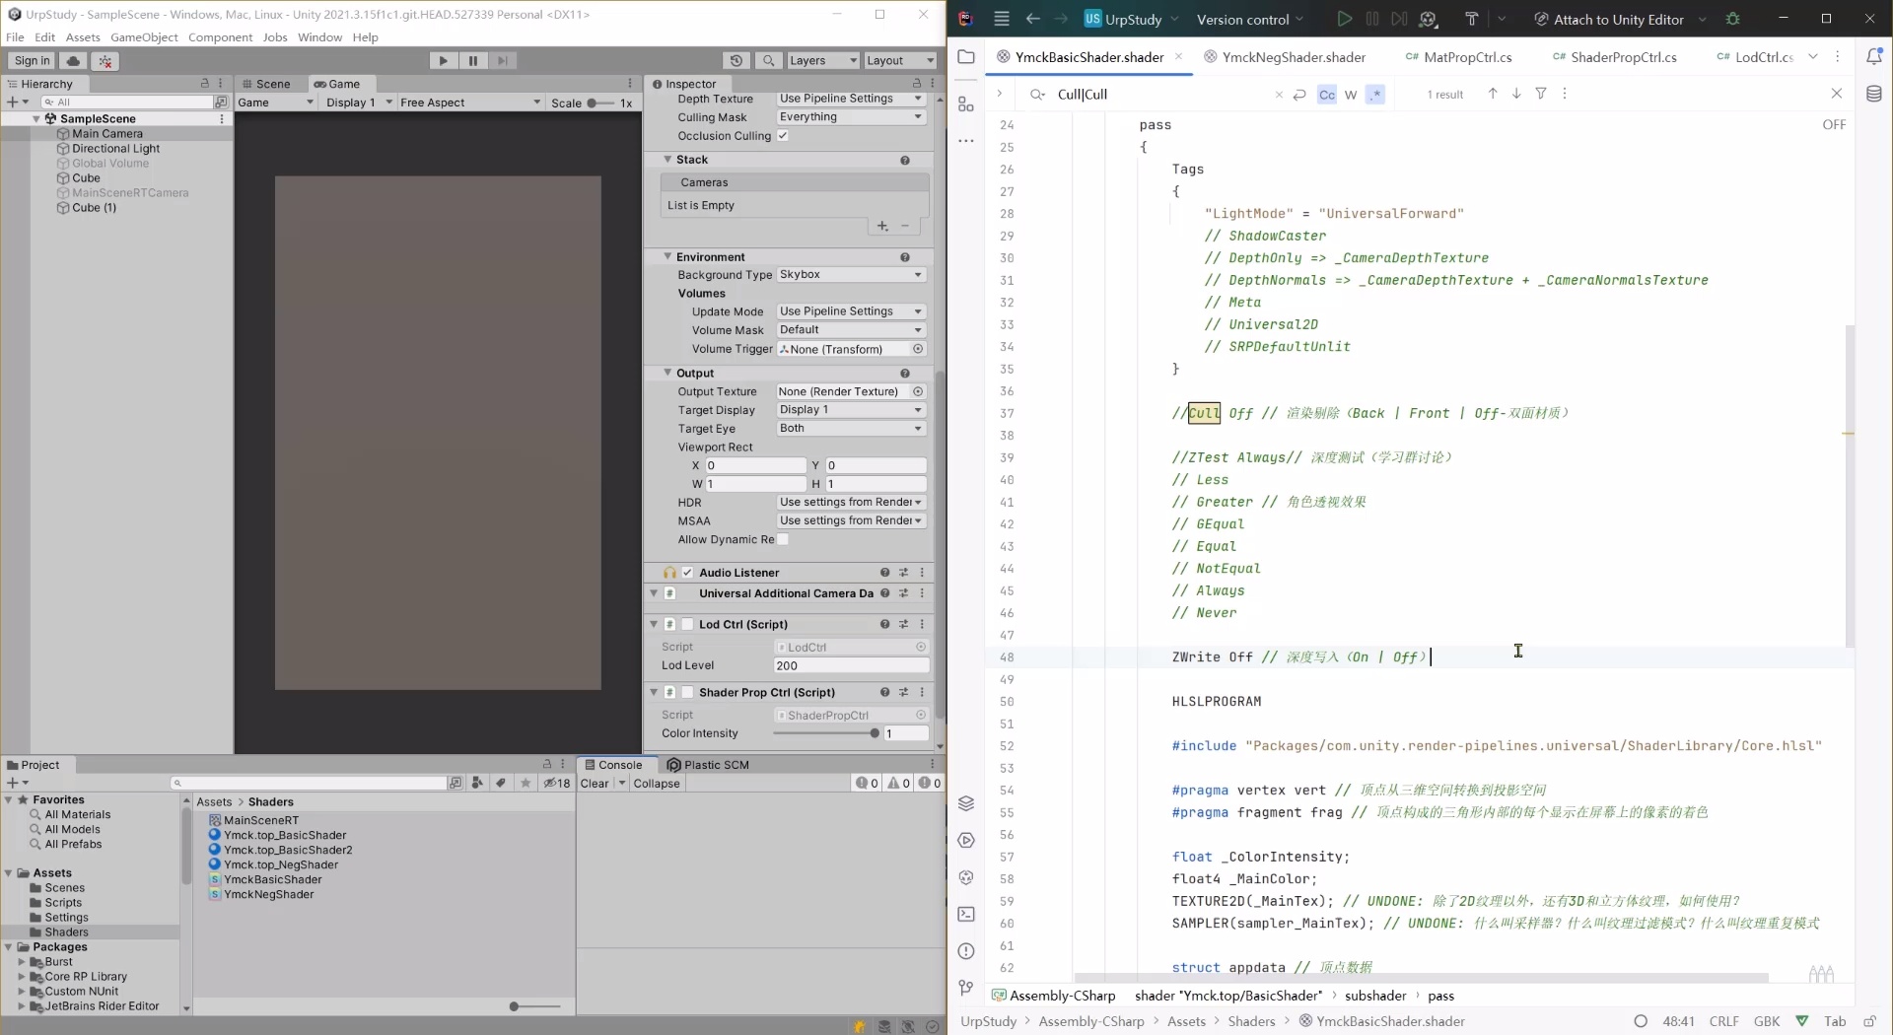Open Rider's hamburger main menu
The image size is (1893, 1035).
[1002, 18]
